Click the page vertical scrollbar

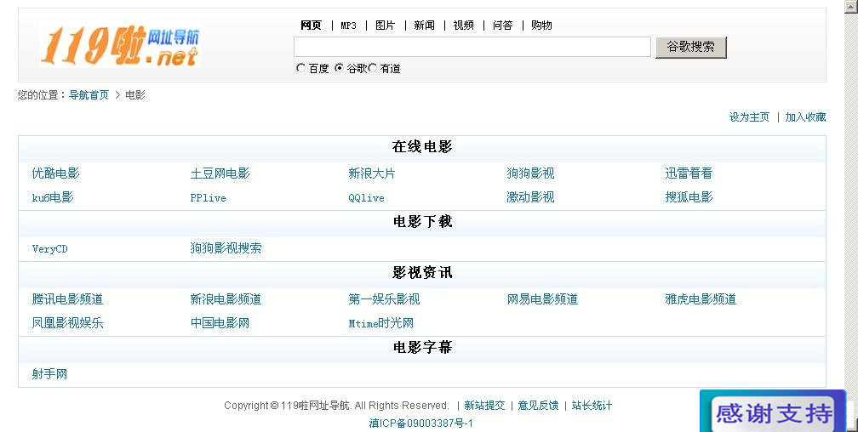click(853, 216)
